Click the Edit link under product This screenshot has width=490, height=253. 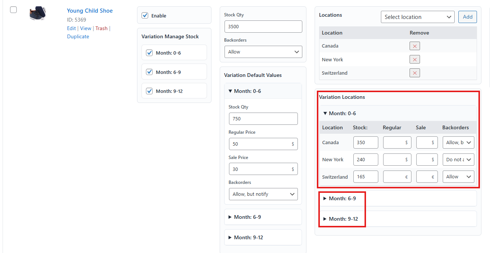(71, 28)
